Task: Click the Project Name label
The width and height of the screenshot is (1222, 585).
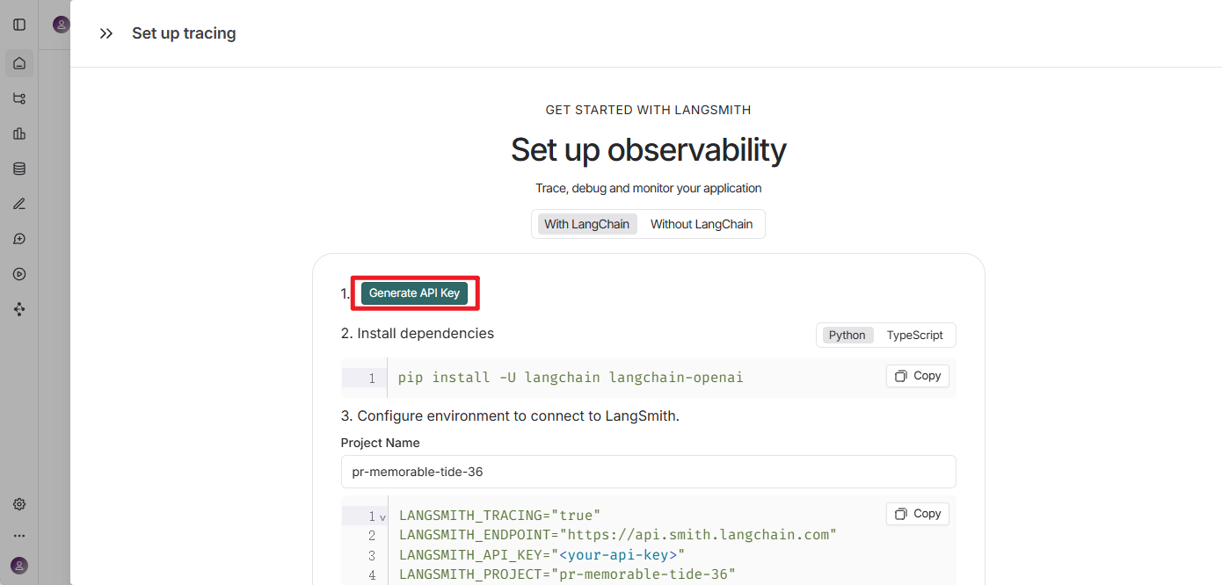Action: click(x=381, y=443)
